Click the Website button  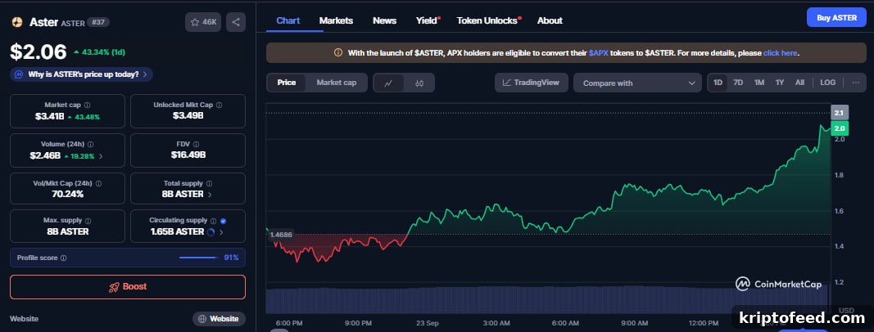click(219, 319)
